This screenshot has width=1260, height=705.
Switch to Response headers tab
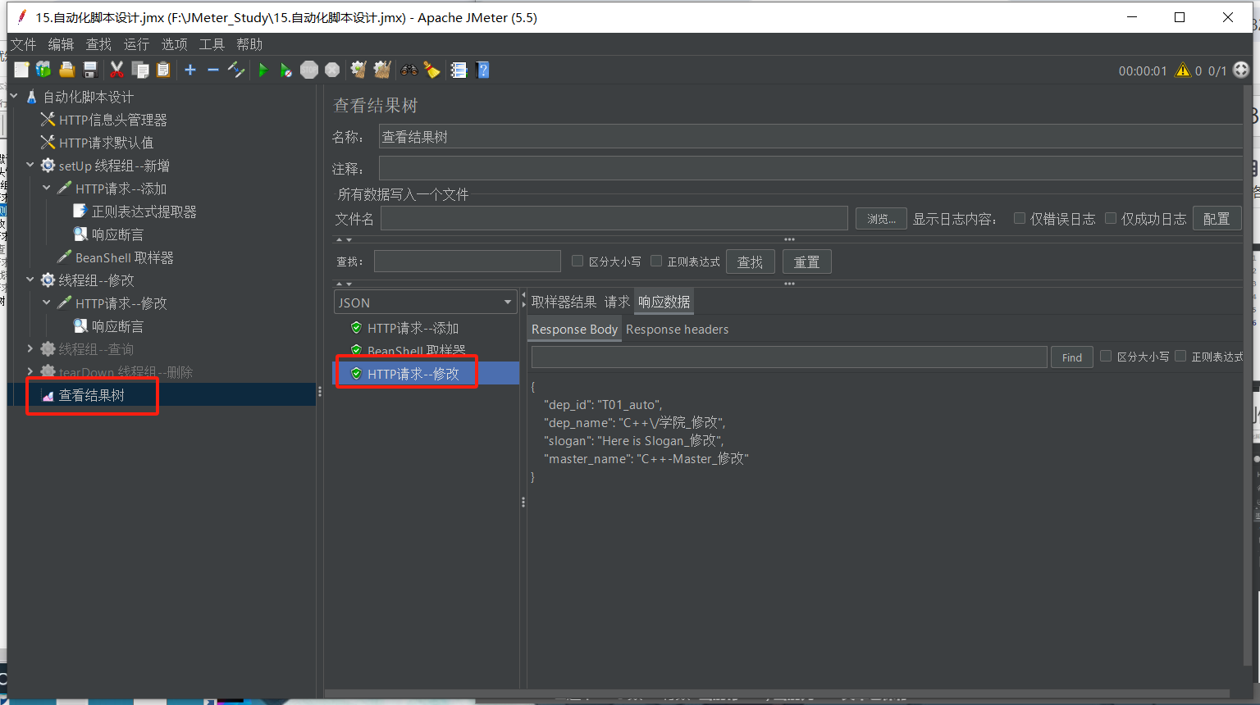(x=677, y=330)
